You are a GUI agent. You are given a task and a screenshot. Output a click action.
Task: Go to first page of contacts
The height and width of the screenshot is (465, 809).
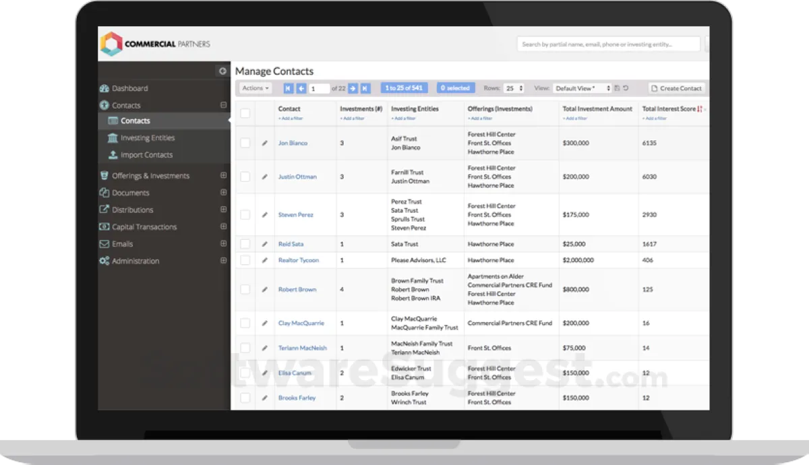(x=289, y=88)
